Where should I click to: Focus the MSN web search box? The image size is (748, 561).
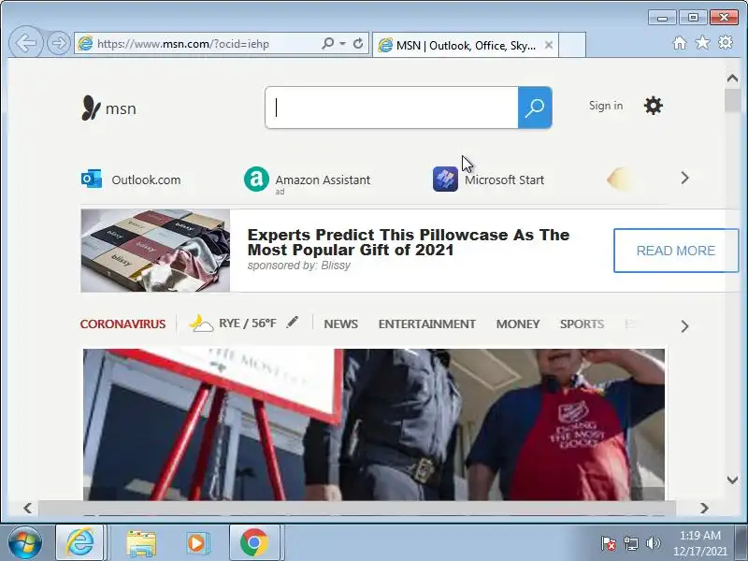tap(392, 108)
